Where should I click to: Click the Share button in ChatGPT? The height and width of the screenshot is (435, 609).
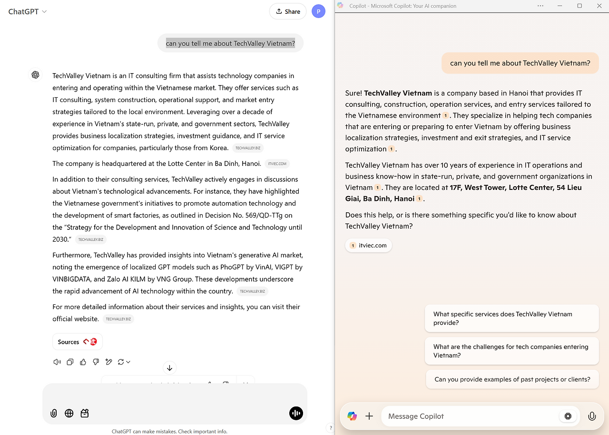tap(287, 11)
